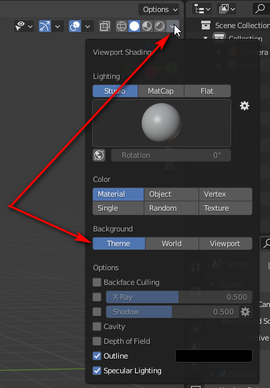
Task: Toggle X-Ray view icon in header
Action: [x=105, y=26]
